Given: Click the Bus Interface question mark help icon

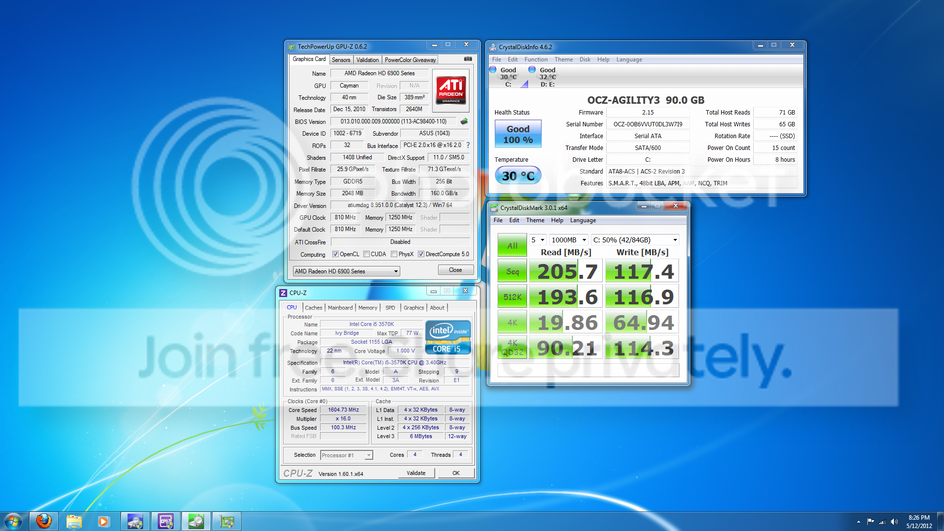Looking at the screenshot, I should pyautogui.click(x=468, y=145).
